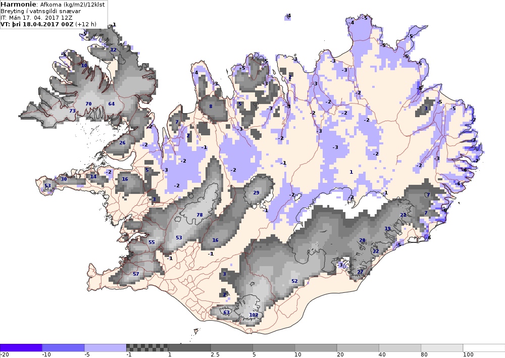Click the map value 26 in the west
505x358 pixels.
point(122,142)
